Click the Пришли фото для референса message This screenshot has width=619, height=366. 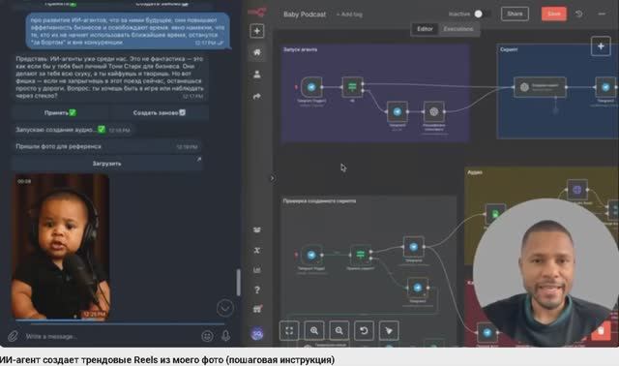click(x=106, y=146)
